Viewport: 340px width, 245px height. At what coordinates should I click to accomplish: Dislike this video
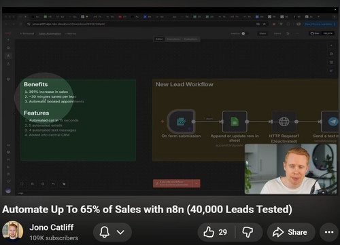pyautogui.click(x=248, y=232)
